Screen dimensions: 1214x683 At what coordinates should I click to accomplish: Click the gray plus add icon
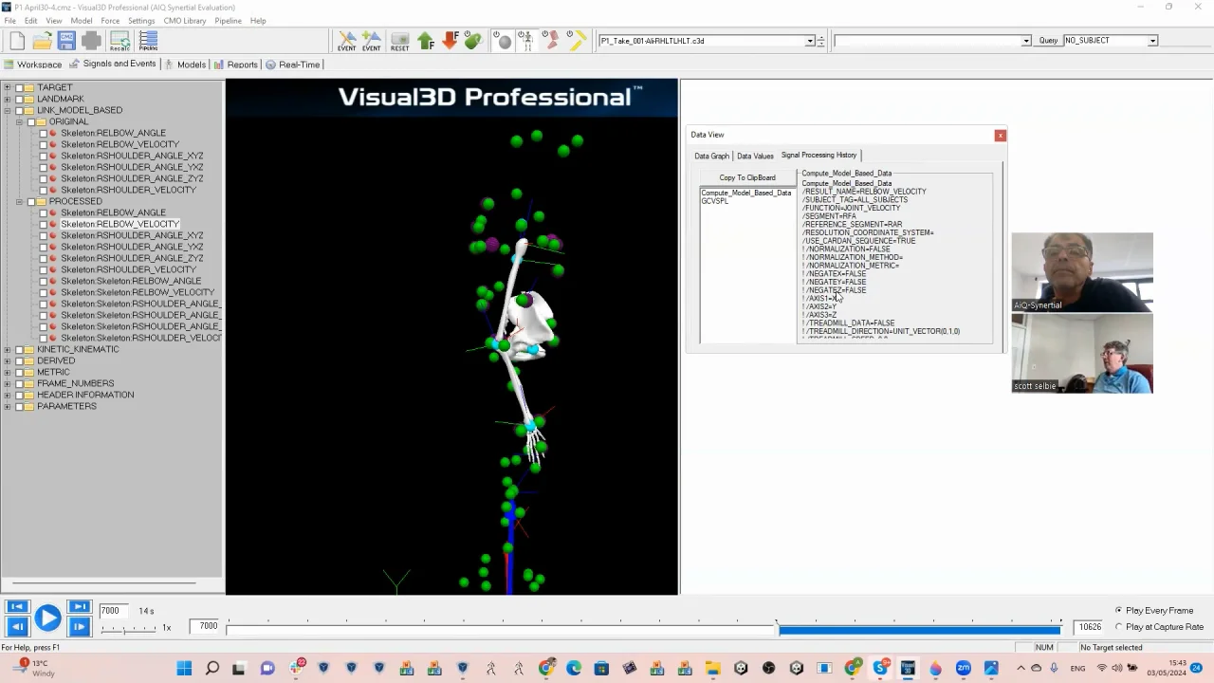[91, 41]
